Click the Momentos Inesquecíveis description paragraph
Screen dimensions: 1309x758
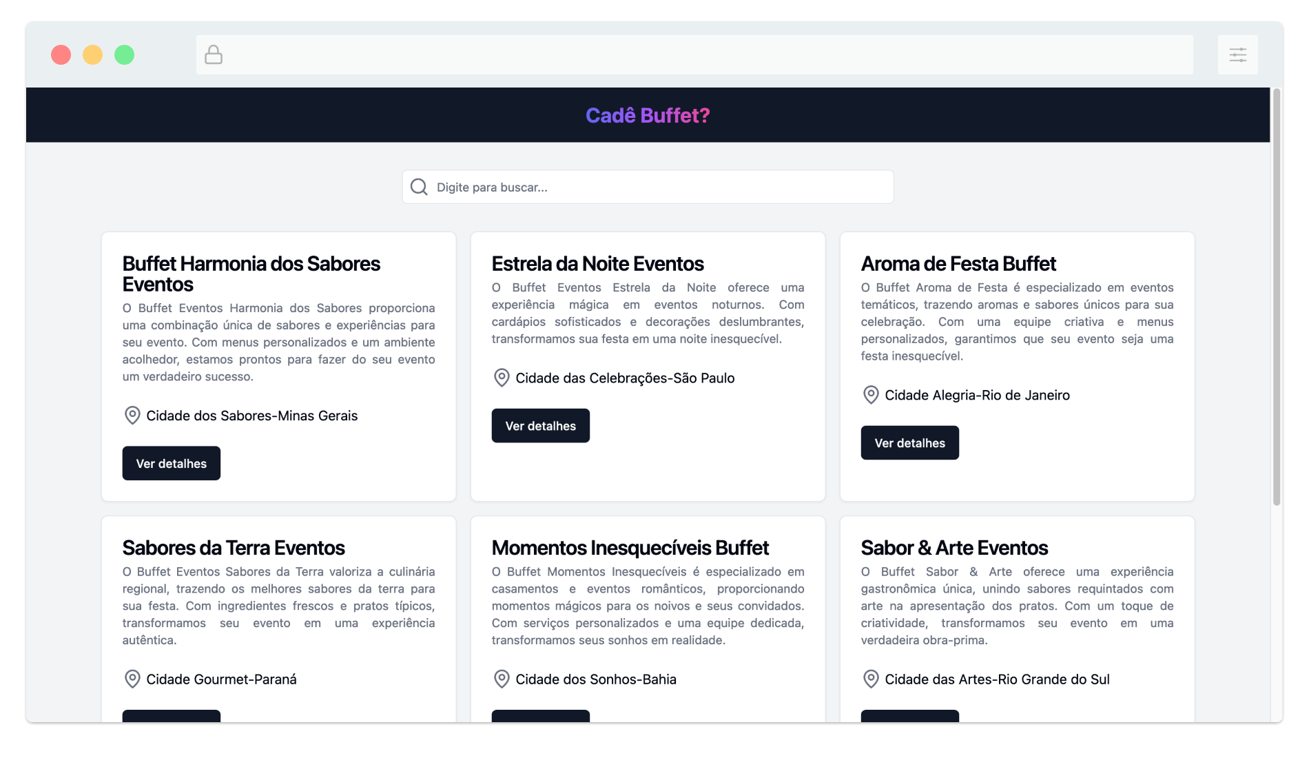(648, 606)
